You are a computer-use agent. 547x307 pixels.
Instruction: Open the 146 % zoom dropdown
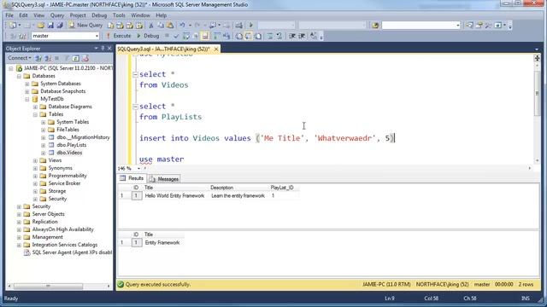[x=138, y=168]
